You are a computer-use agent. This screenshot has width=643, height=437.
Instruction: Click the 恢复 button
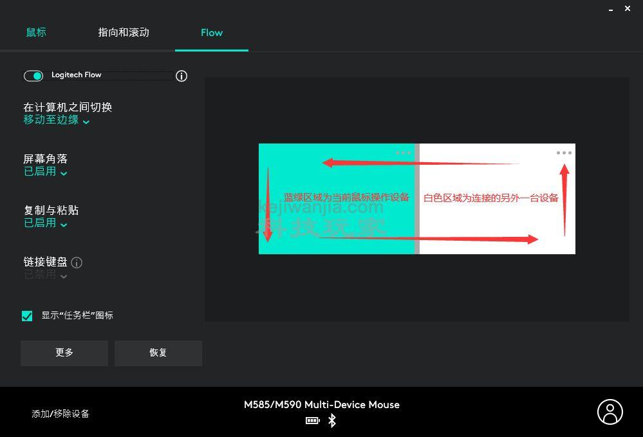158,353
